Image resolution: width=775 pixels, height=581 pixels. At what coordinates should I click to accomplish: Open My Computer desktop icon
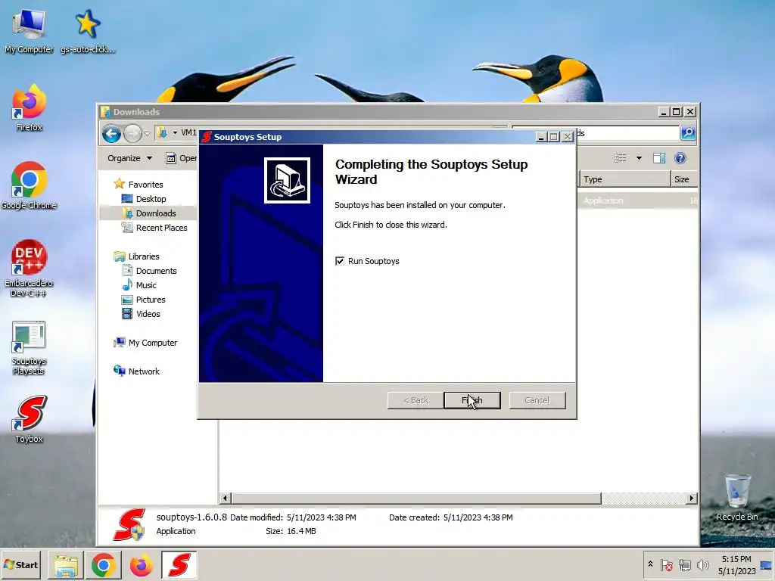pyautogui.click(x=29, y=30)
